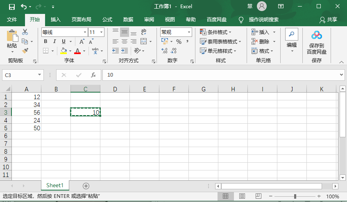The image size is (347, 202).
Task: Toggle italic formatting
Action: coord(54,42)
